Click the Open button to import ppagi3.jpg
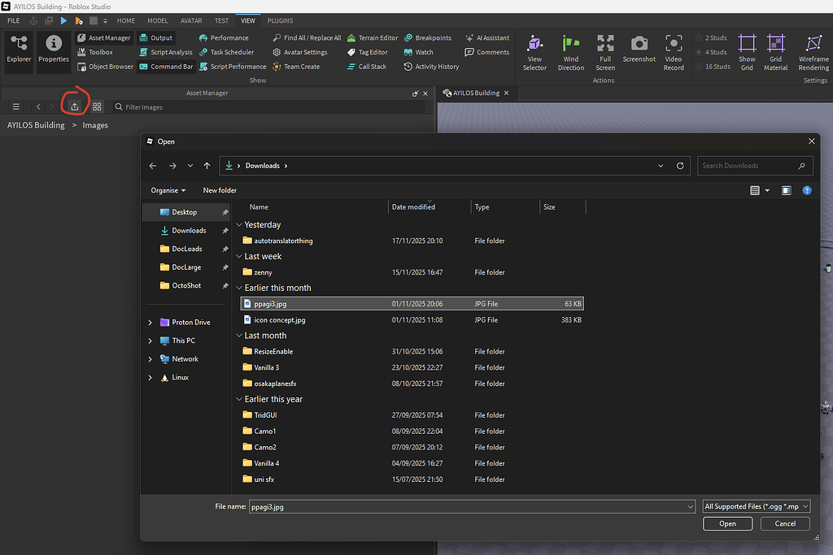 click(x=727, y=523)
